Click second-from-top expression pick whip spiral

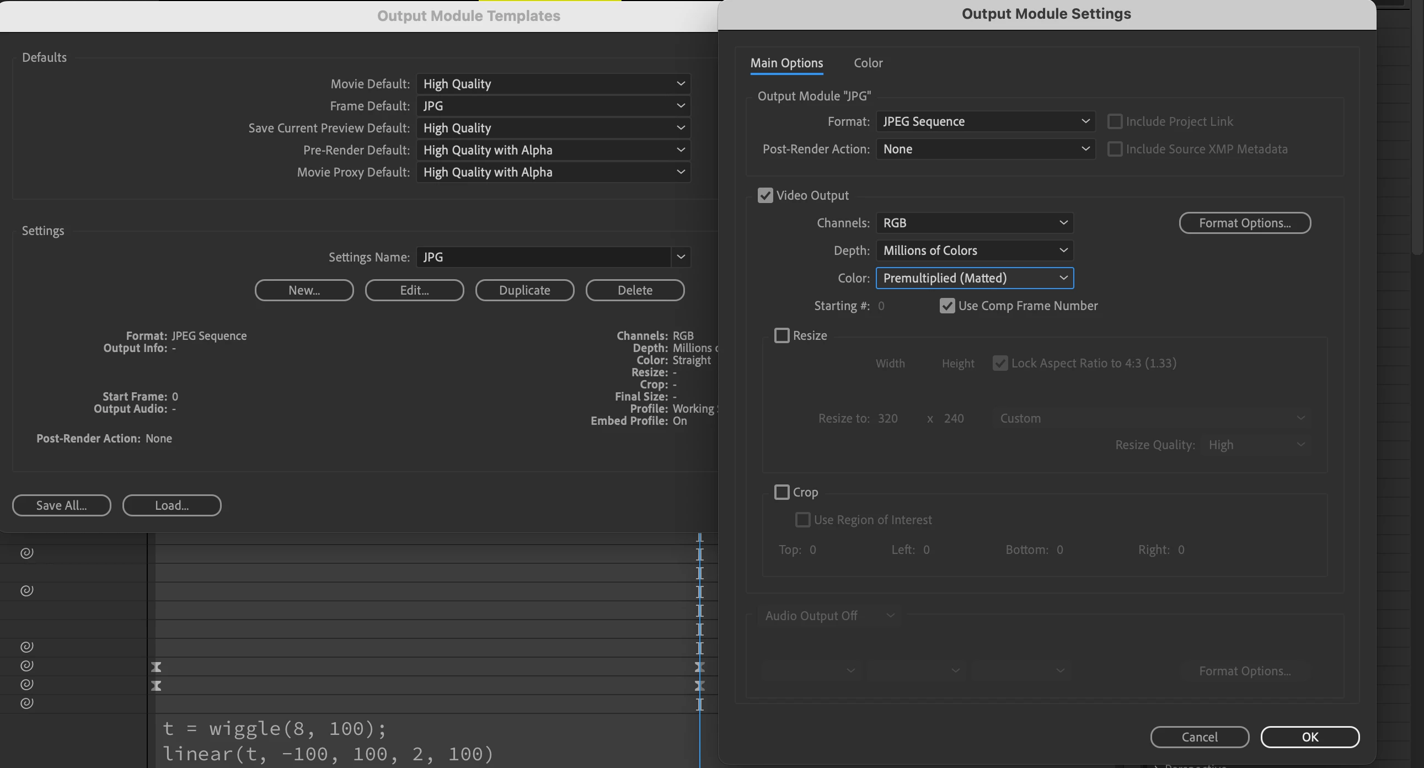[26, 590]
